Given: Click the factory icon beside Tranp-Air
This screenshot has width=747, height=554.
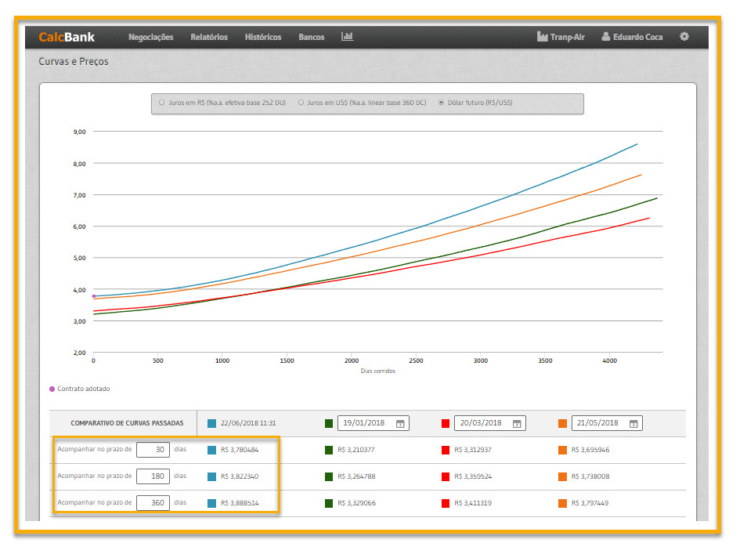Looking at the screenshot, I should (542, 36).
